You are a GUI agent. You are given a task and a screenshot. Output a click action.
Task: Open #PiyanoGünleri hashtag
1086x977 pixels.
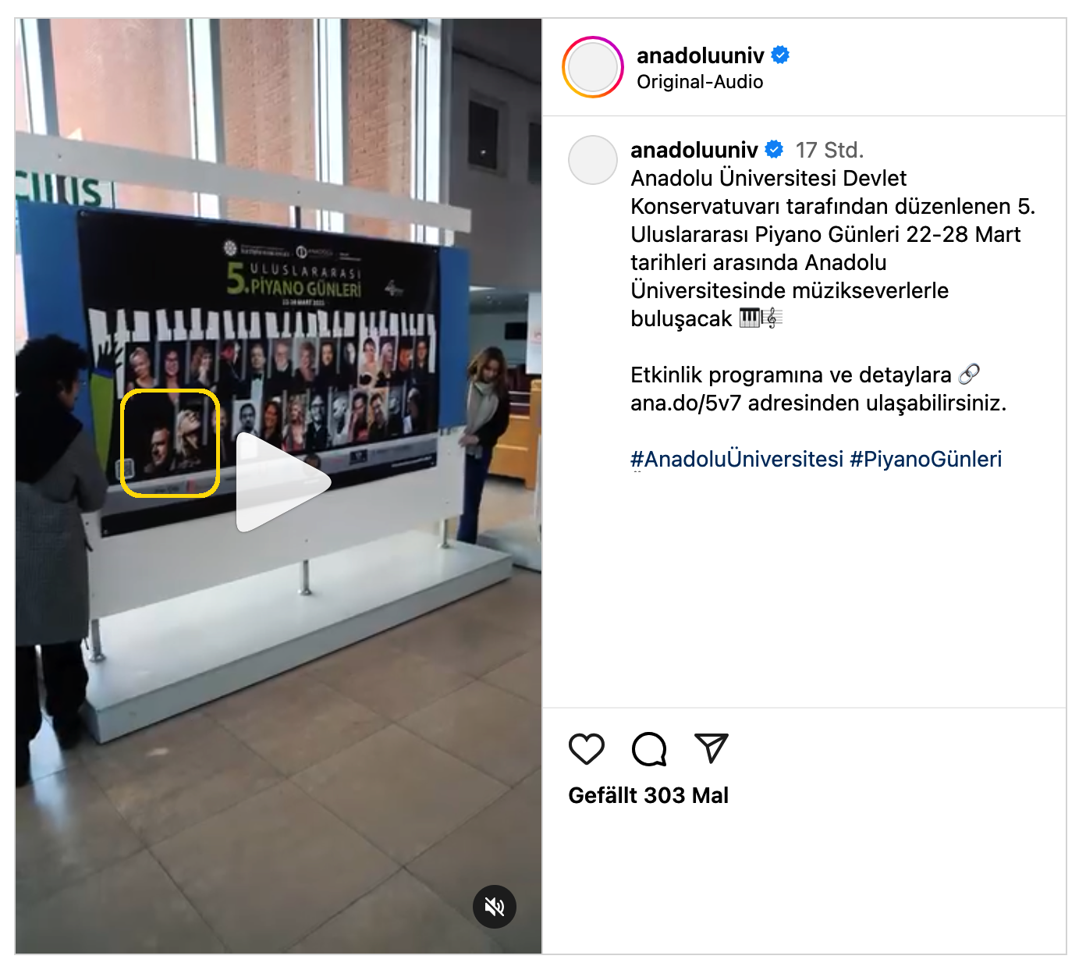[925, 459]
